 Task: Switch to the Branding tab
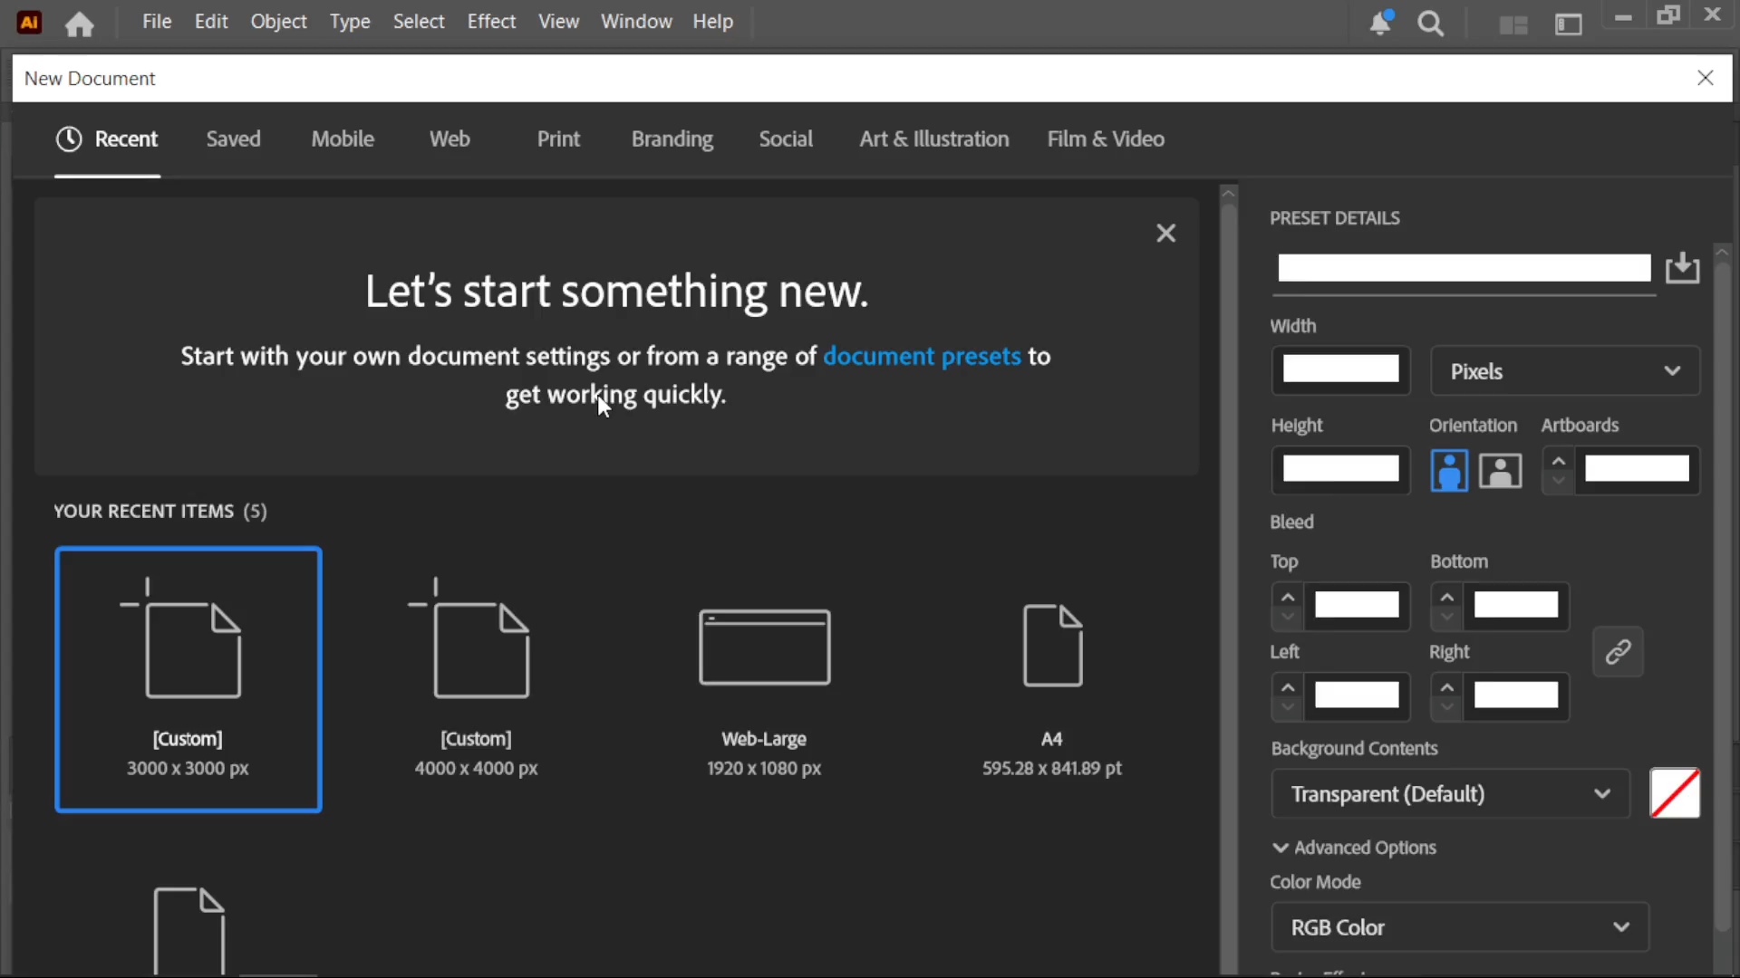tap(672, 139)
